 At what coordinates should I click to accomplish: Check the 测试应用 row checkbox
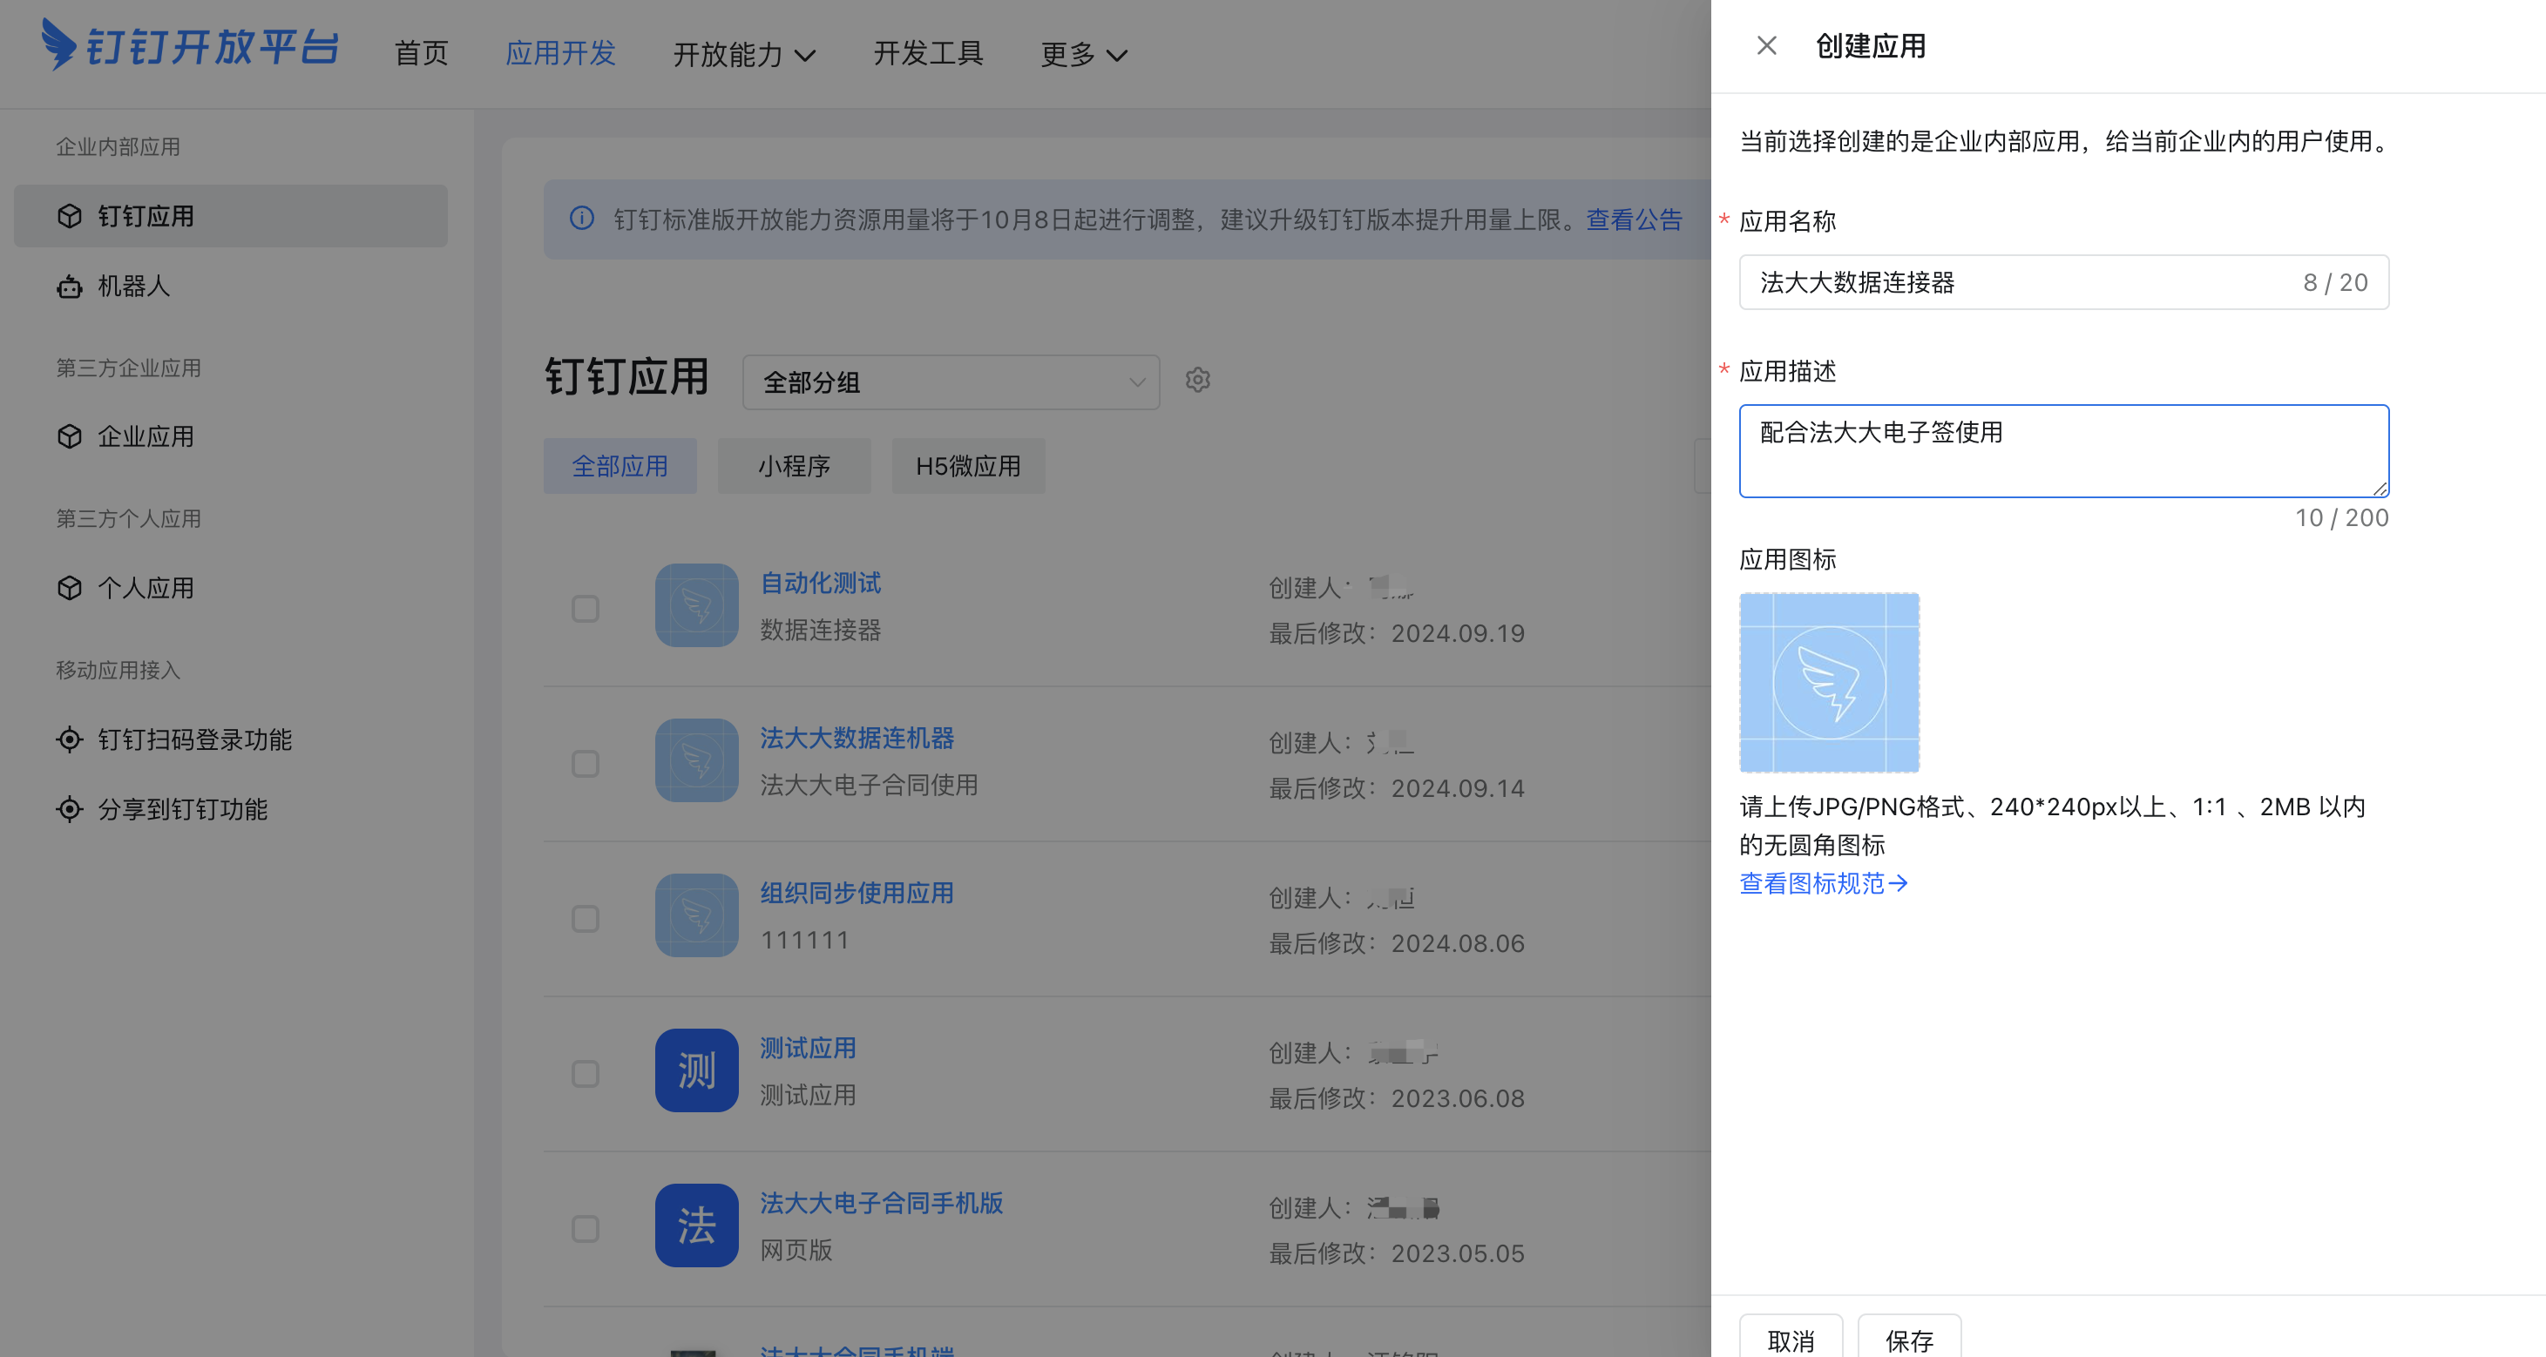tap(586, 1074)
